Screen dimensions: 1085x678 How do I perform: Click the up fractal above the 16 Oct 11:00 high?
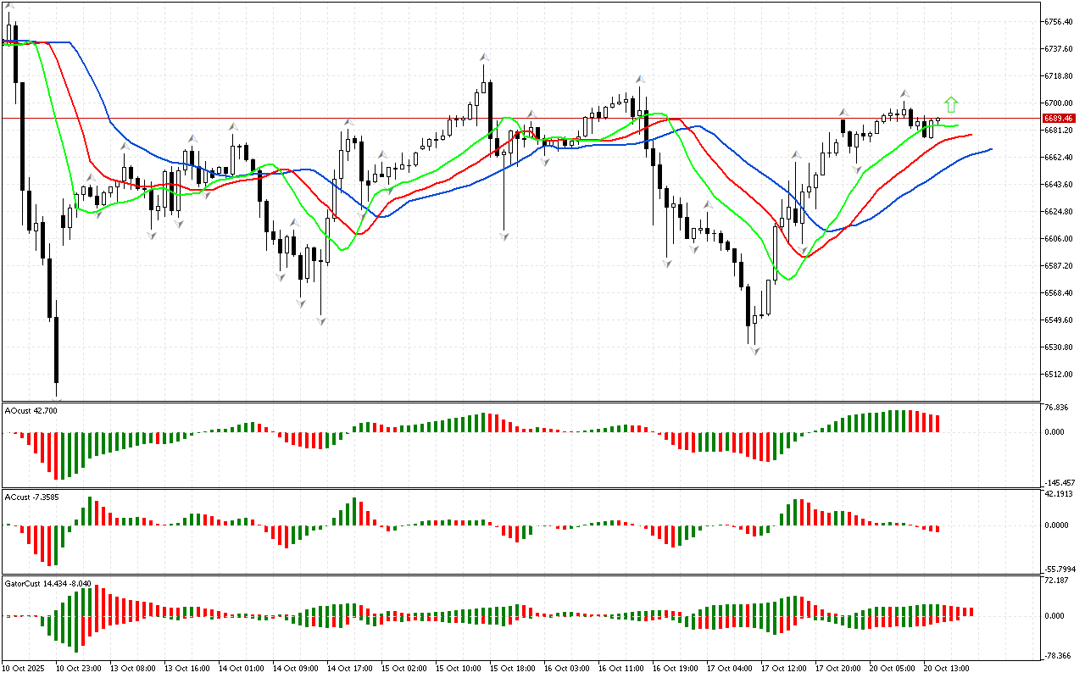coord(640,79)
